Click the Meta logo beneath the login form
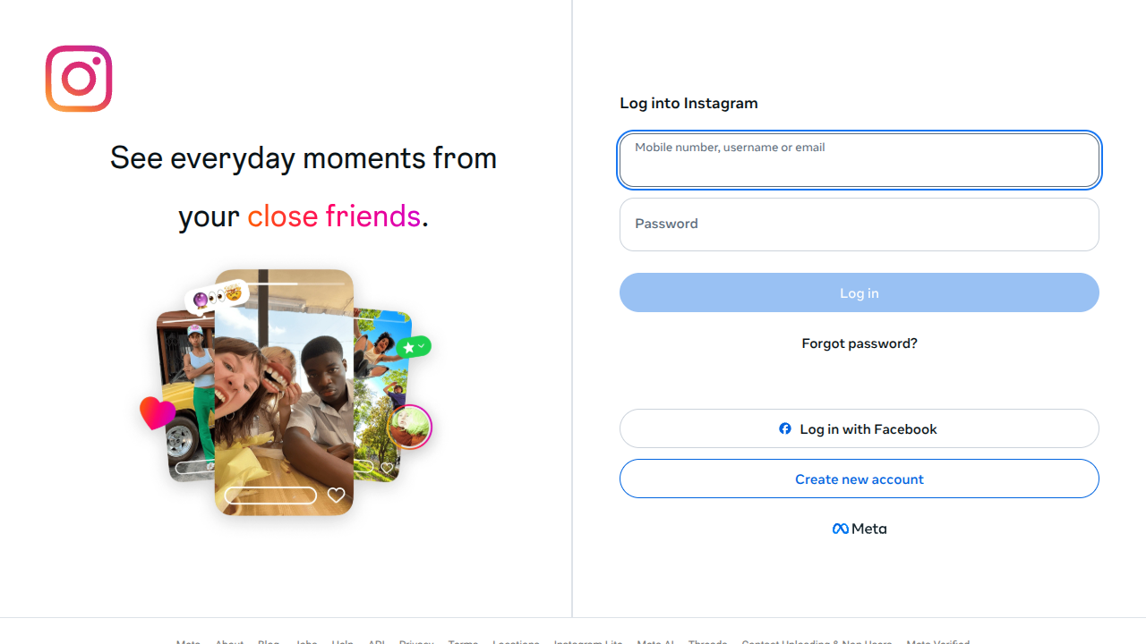The image size is (1146, 644). (x=859, y=528)
